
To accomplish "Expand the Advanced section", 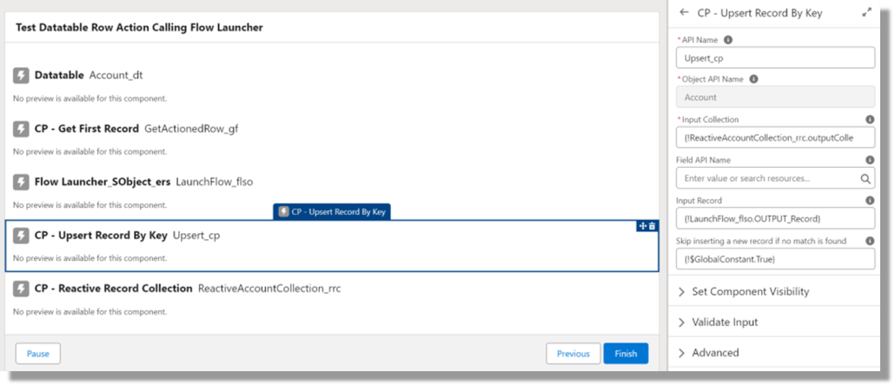I will point(715,352).
